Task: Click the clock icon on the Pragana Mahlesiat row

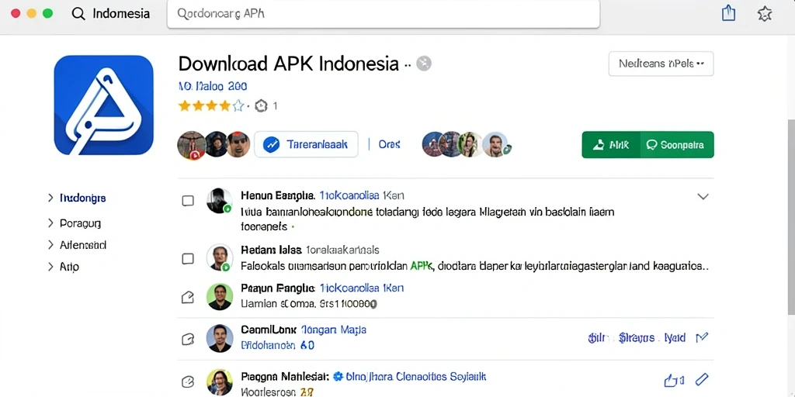Action: 188,381
